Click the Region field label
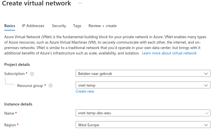This screenshot has height=130, width=215. pos(10,125)
